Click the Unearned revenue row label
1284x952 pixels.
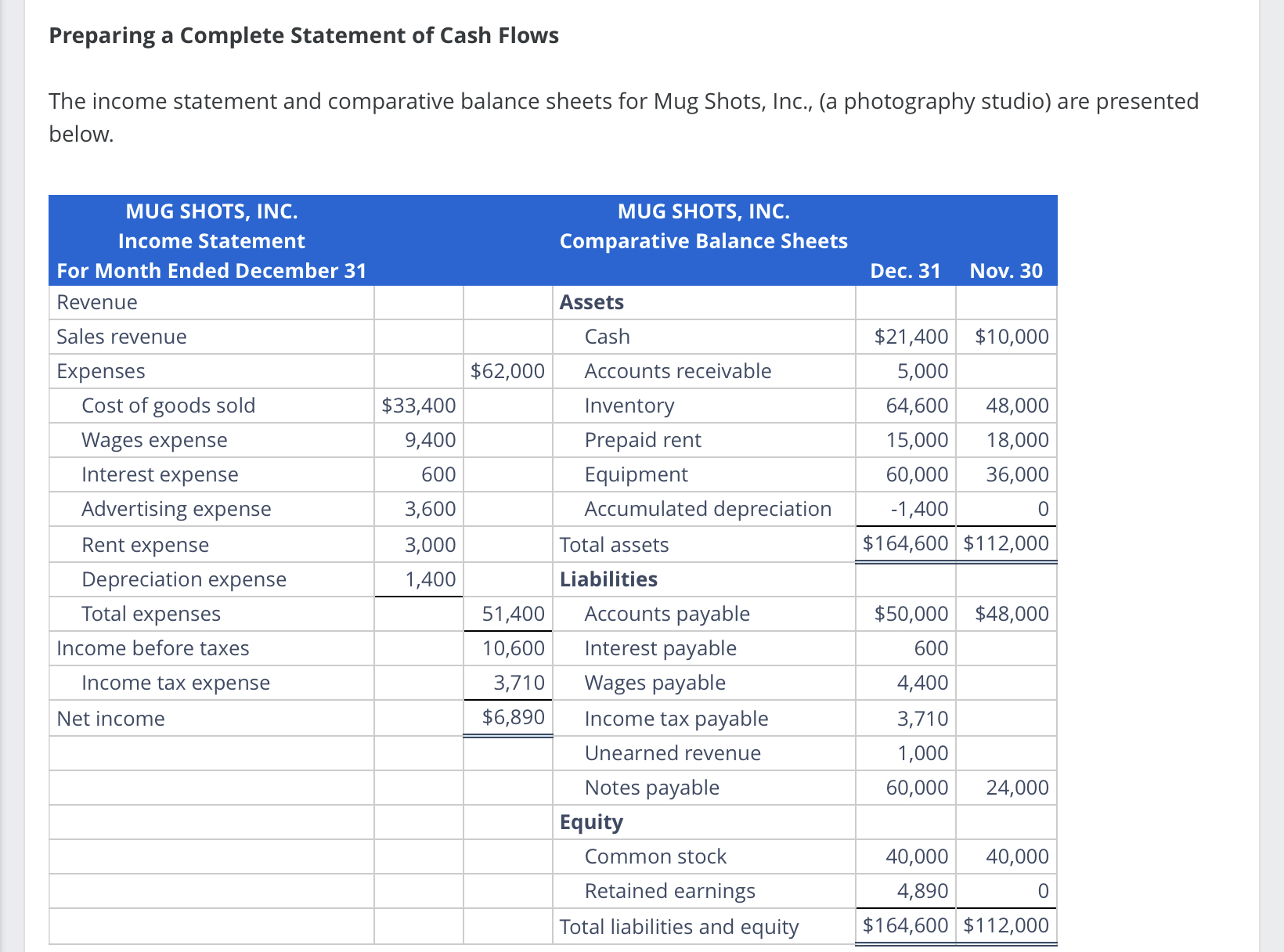673,753
